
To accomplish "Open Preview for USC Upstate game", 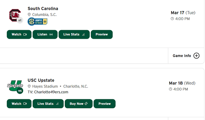I will click(x=104, y=104).
